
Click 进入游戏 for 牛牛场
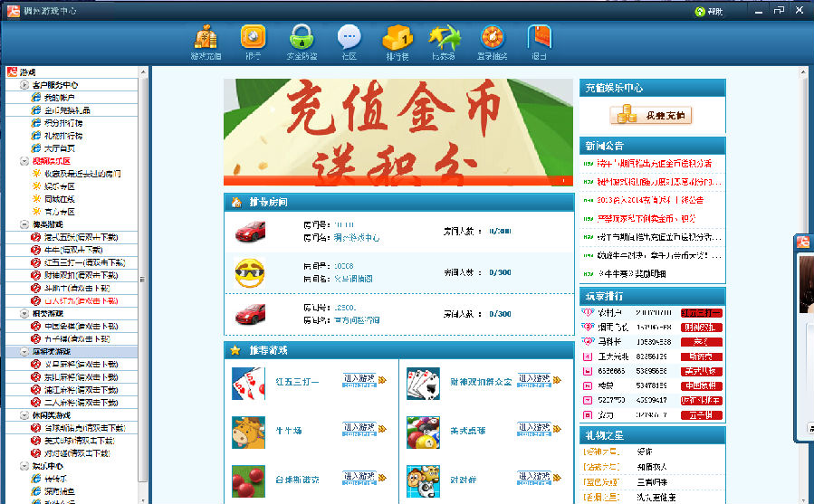point(364,429)
